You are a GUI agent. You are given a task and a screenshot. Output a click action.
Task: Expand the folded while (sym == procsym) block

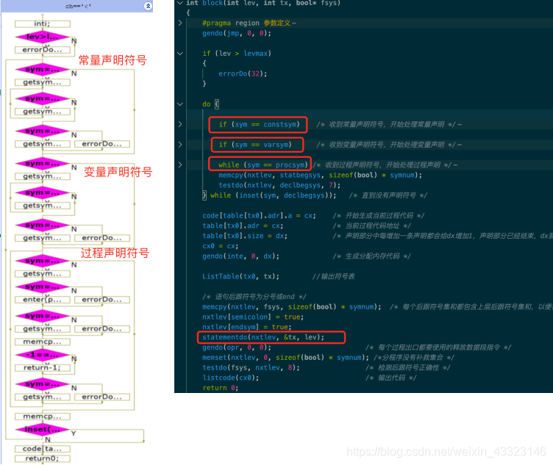tap(180, 165)
